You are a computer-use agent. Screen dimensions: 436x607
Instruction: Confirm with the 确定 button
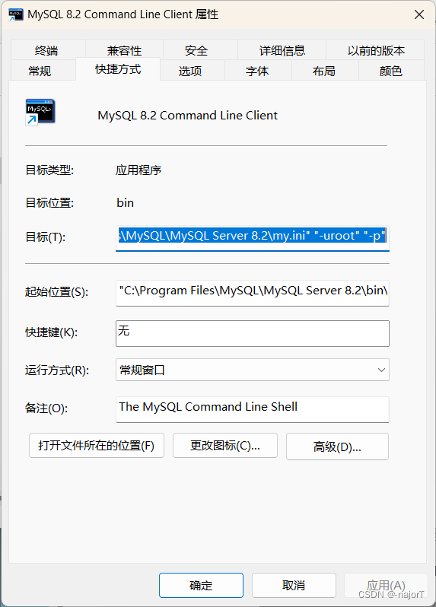point(201,586)
